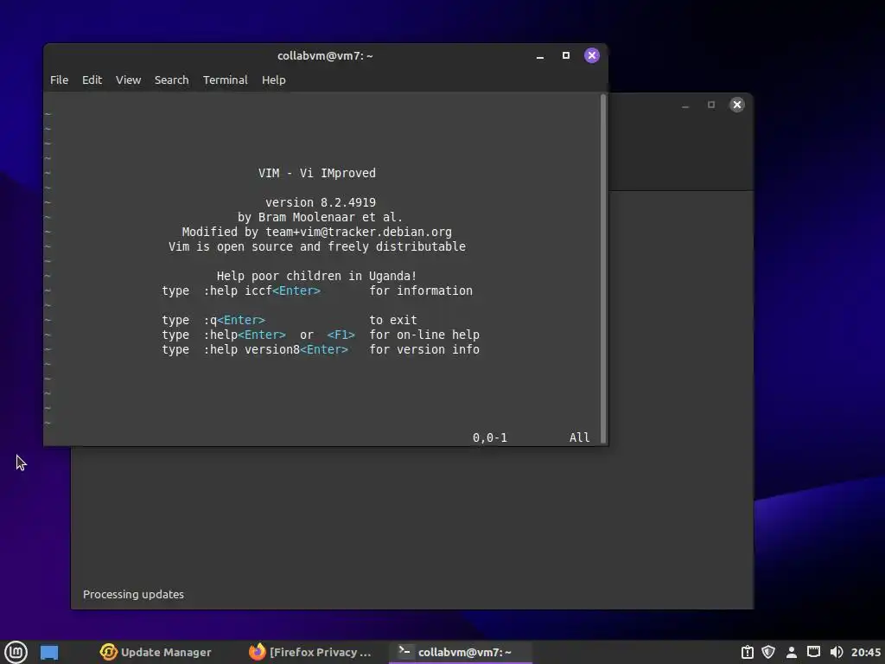Click the ':q<Enter>' to exit line
The image size is (885, 664).
point(290,320)
